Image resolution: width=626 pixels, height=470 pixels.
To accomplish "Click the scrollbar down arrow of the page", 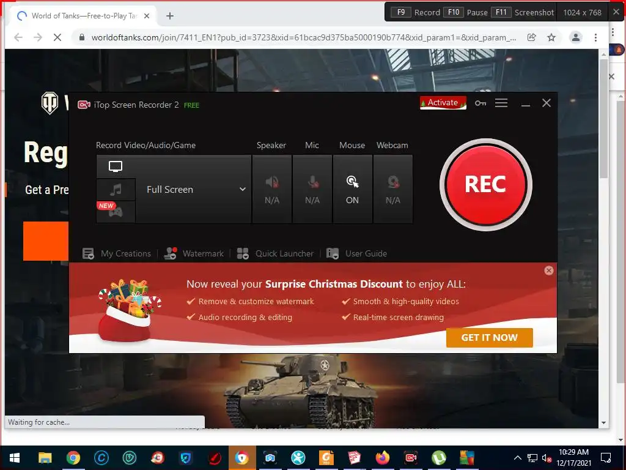I will [x=603, y=423].
